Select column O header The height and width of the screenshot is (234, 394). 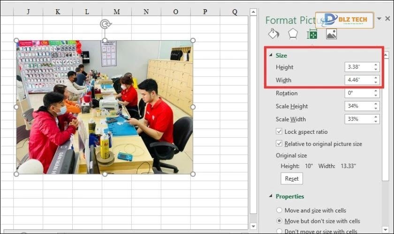[x=175, y=12]
